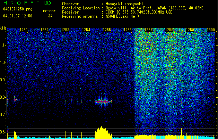Viewport: 218px width, 139px height.
Task: Click the 0.8 kHz frequency axis label
Action: 3,97
